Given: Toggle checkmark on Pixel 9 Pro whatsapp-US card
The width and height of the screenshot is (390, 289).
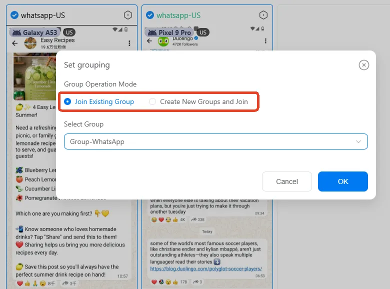Looking at the screenshot, I should pos(150,15).
